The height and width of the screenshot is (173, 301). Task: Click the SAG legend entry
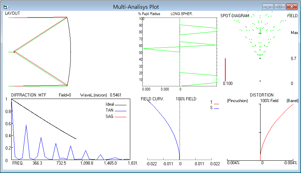pos(116,117)
